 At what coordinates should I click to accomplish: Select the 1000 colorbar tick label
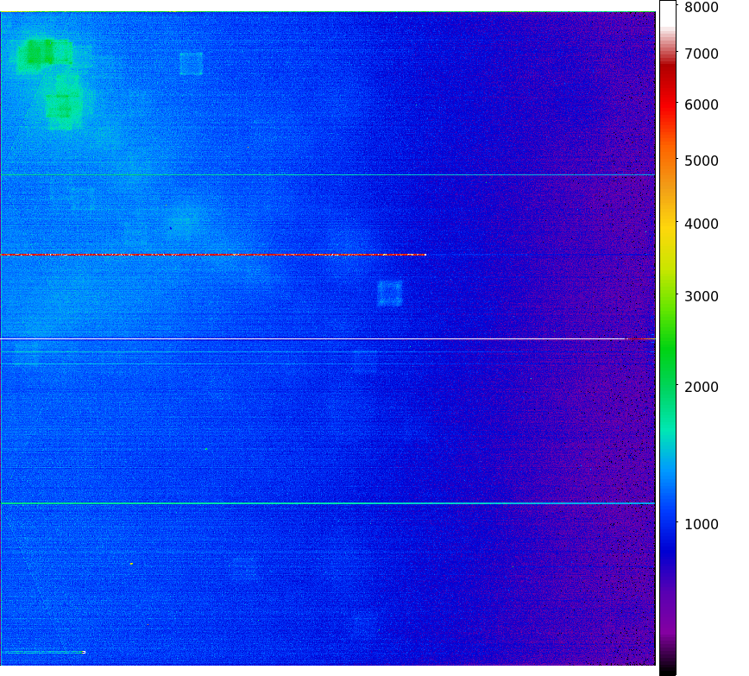pos(701,524)
